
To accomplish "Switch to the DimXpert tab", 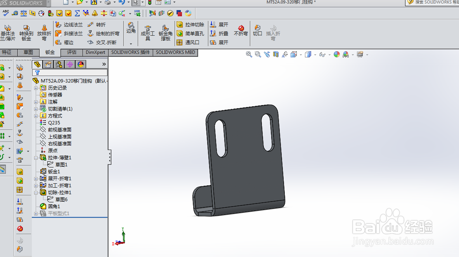I will [95, 52].
